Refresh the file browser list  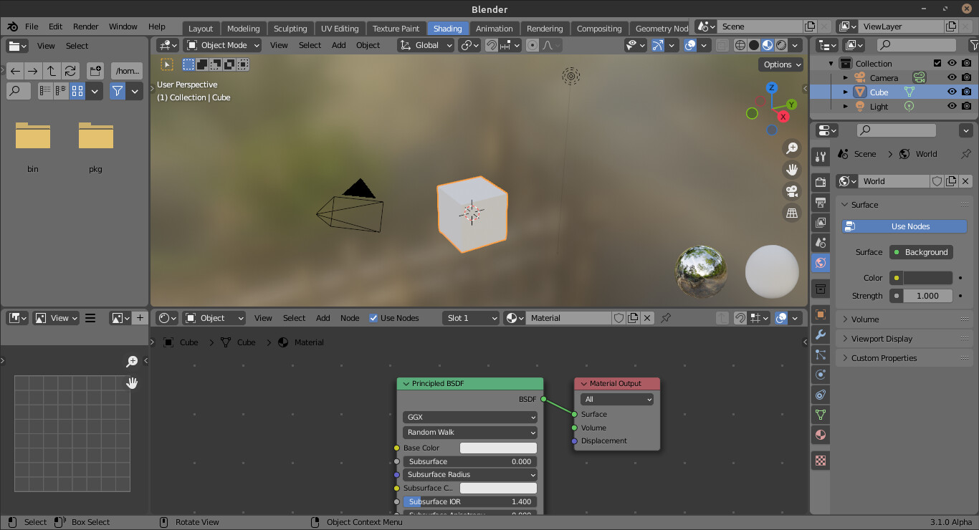70,71
